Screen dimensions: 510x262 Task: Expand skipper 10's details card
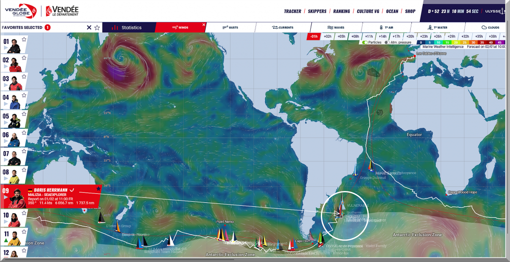6,221
